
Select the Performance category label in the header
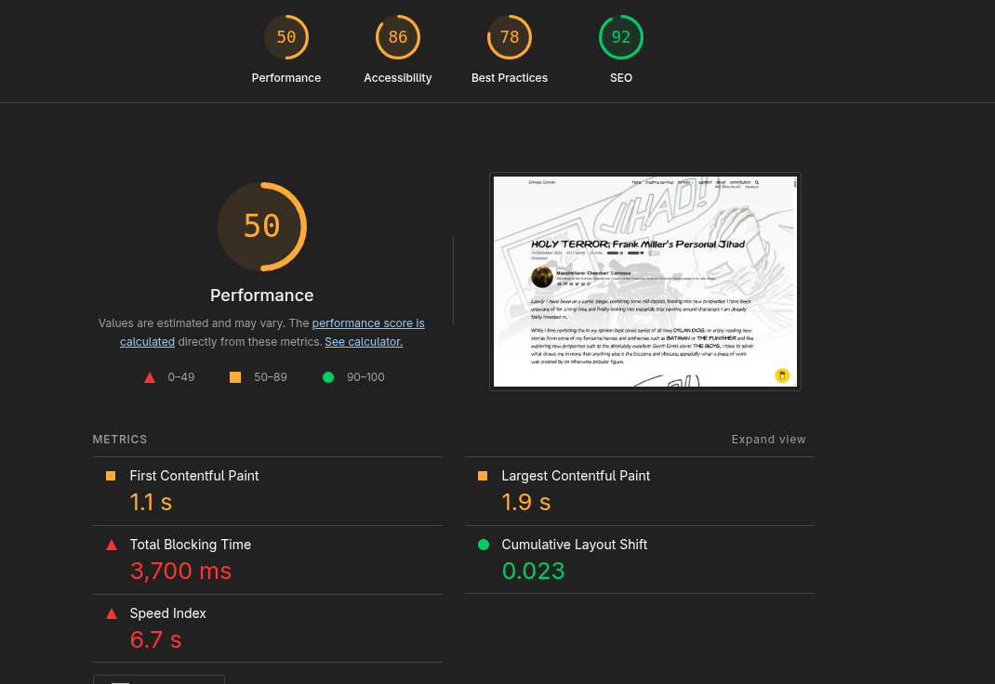[286, 78]
